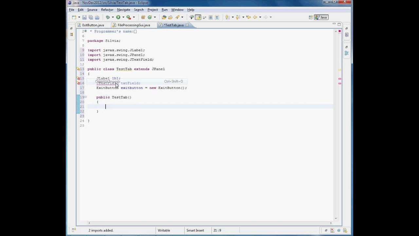The width and height of the screenshot is (419, 236).
Task: Click the Save All toolbar icon
Action: coord(91,17)
